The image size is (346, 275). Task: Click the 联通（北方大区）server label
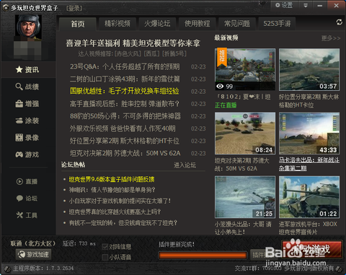click(x=33, y=243)
